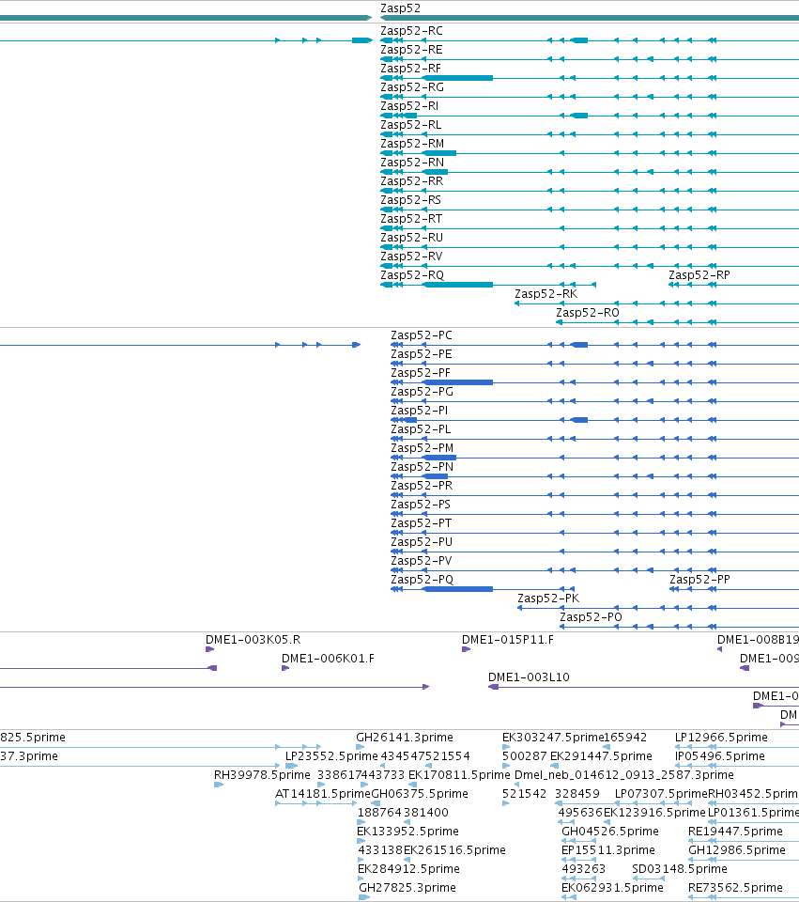
Task: Select the LP23552.5prime EST label
Action: tap(331, 756)
